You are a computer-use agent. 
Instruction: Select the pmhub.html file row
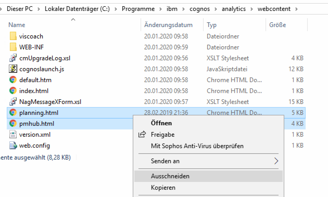click(37, 124)
